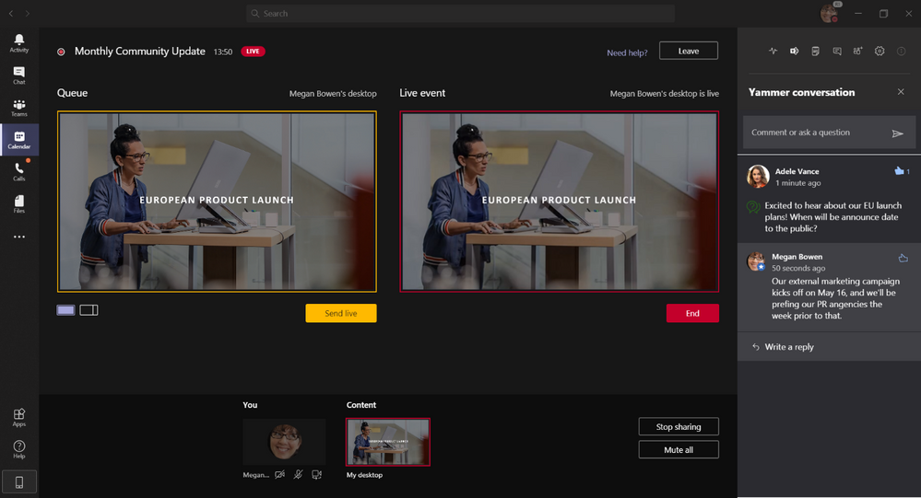The height and width of the screenshot is (498, 921).
Task: Leave the live event
Action: pyautogui.click(x=689, y=51)
